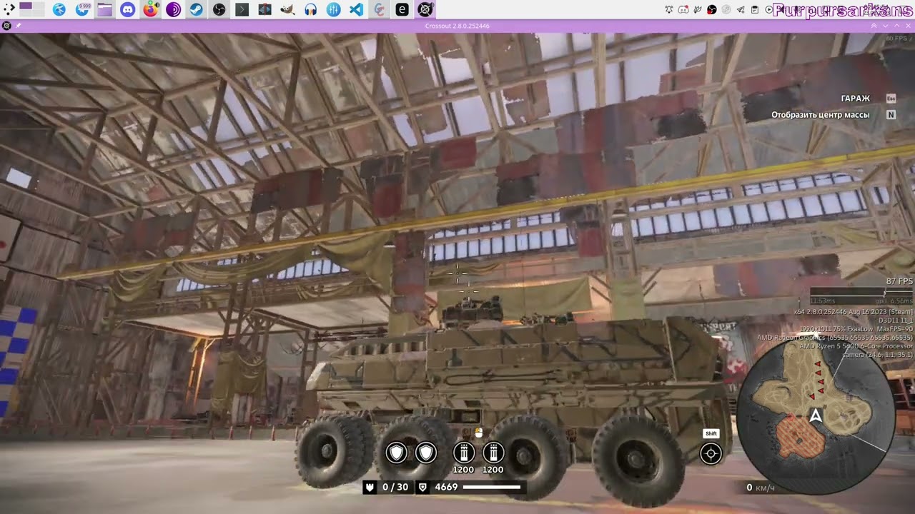Viewport: 915px width, 514px height.
Task: Activate the first shield module icon
Action: 397,453
